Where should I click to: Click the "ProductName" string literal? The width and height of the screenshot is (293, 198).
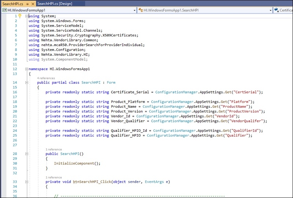[x=234, y=107]
